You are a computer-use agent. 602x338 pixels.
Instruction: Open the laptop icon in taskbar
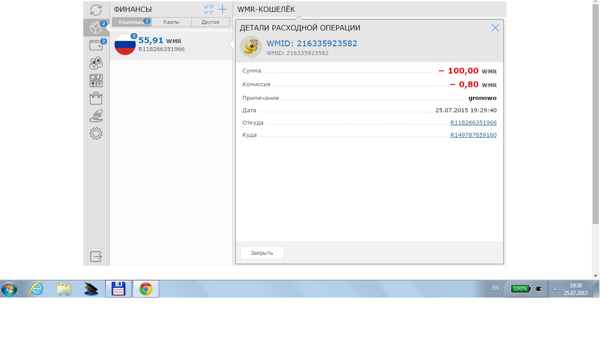point(91,289)
